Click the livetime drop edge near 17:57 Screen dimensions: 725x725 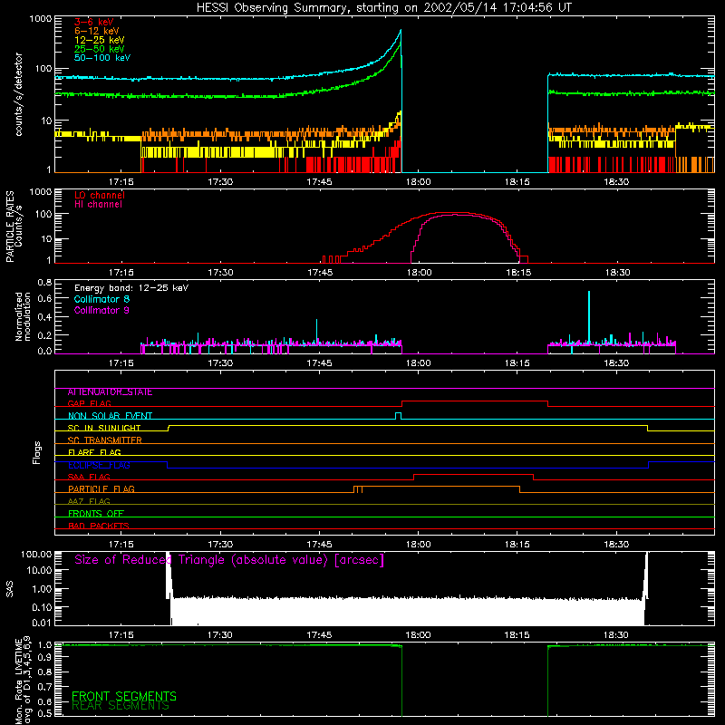point(401,681)
